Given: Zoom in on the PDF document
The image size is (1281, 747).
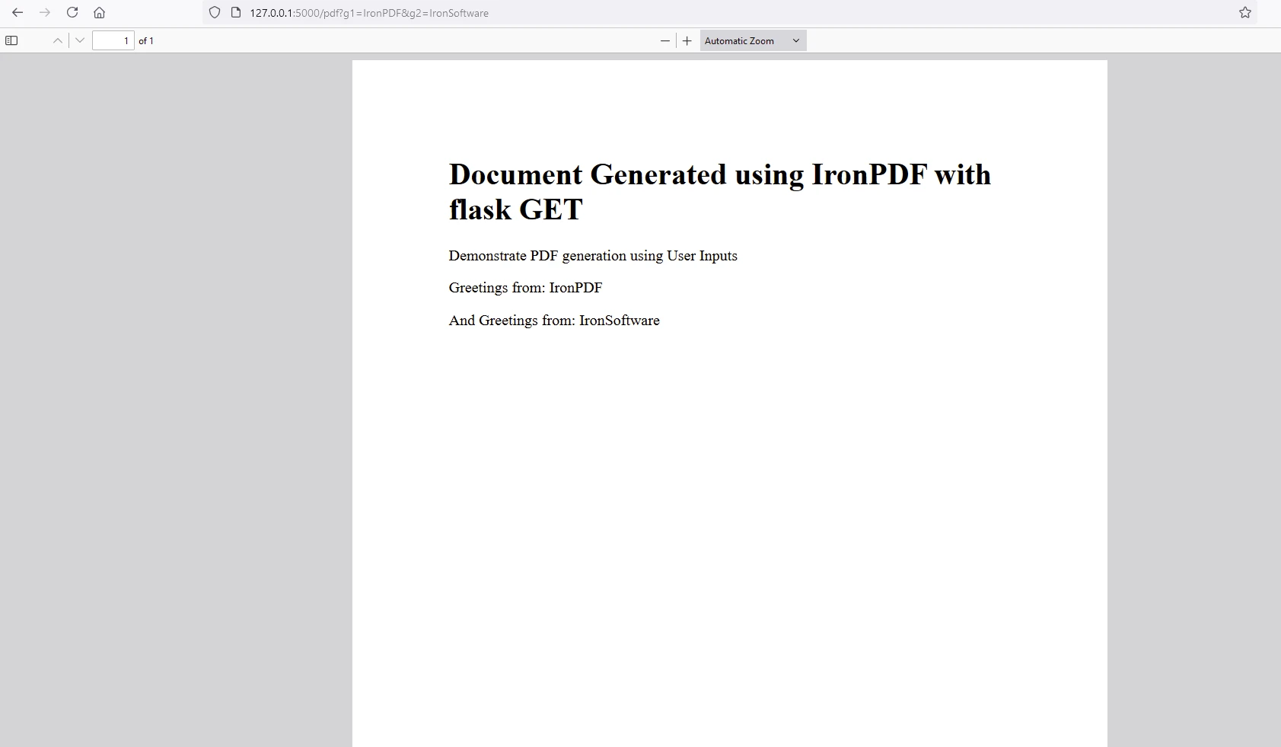Looking at the screenshot, I should click(687, 40).
